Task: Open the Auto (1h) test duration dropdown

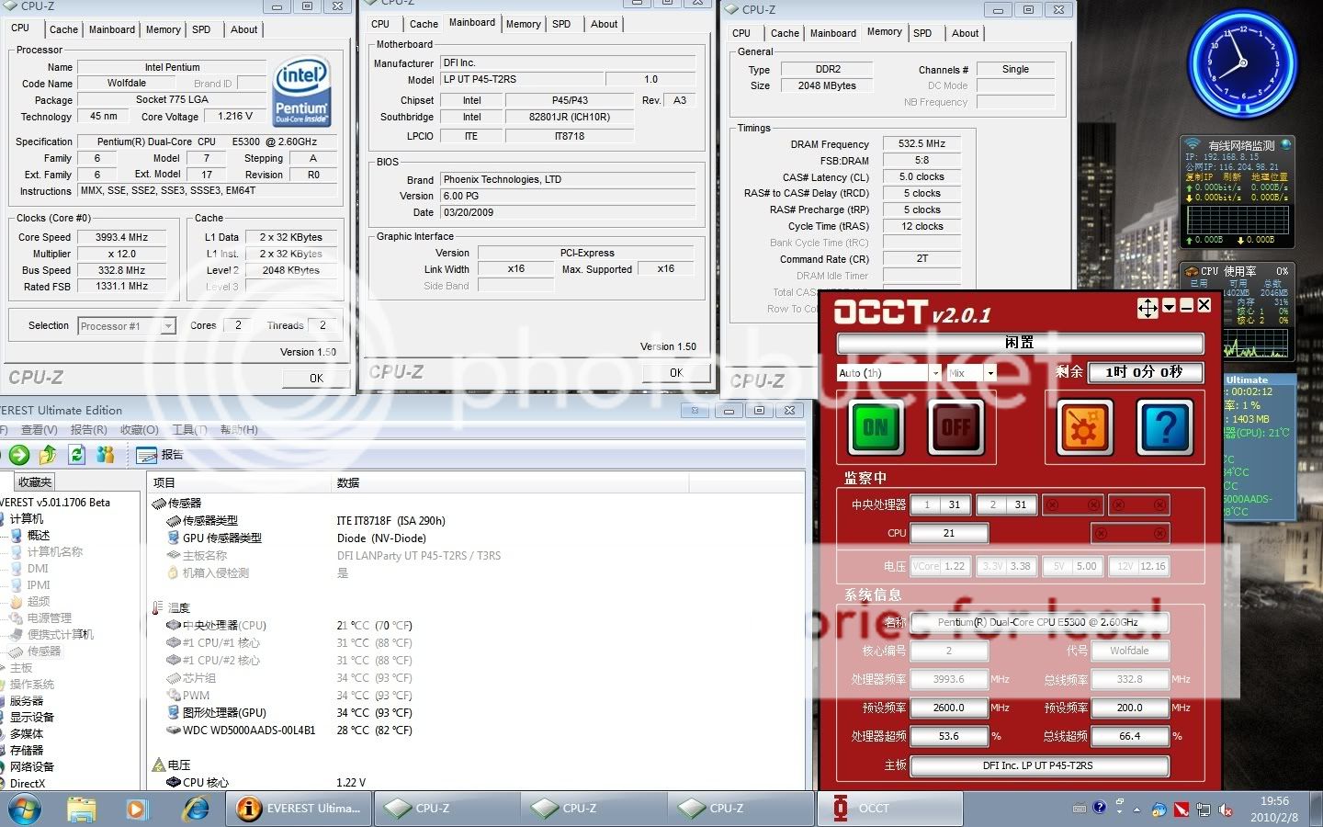Action: click(x=935, y=373)
